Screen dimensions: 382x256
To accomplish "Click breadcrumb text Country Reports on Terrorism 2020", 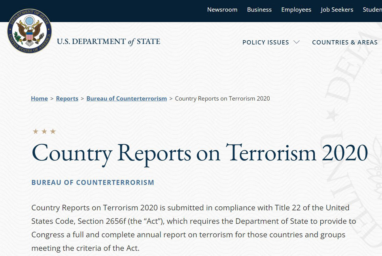I will click(x=222, y=98).
